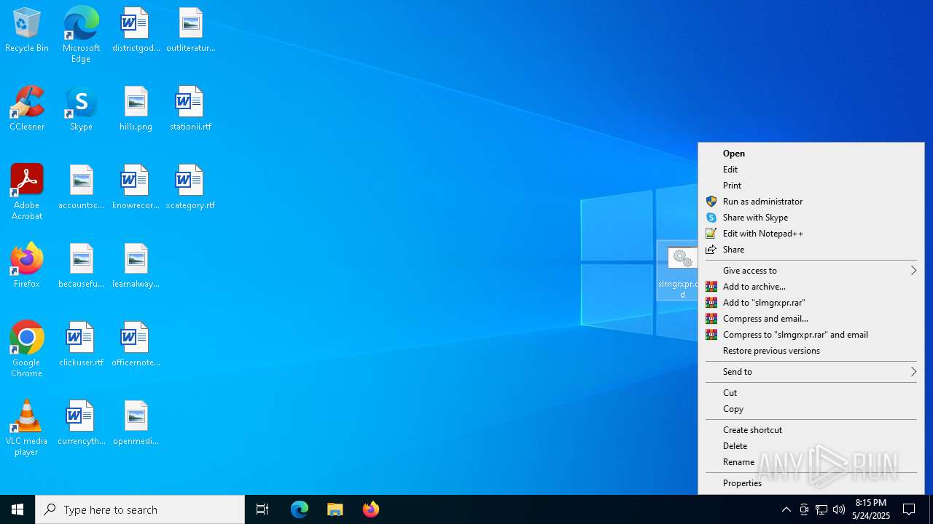Select the accountsc... image file icon
This screenshot has width=933, height=524.
81,188
